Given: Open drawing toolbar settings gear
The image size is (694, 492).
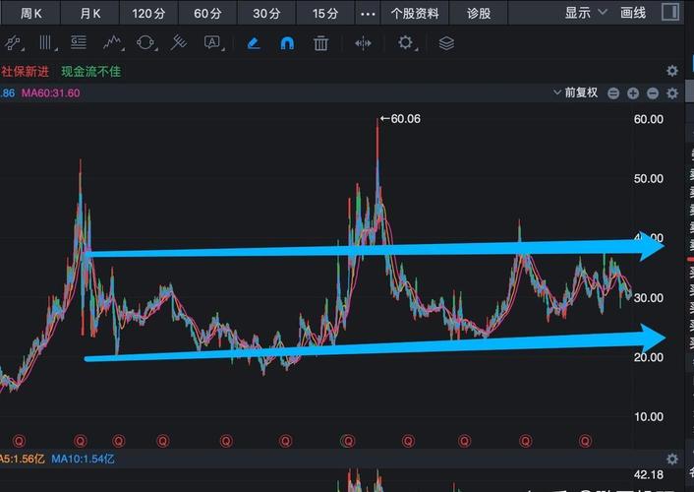Looking at the screenshot, I should tap(405, 43).
